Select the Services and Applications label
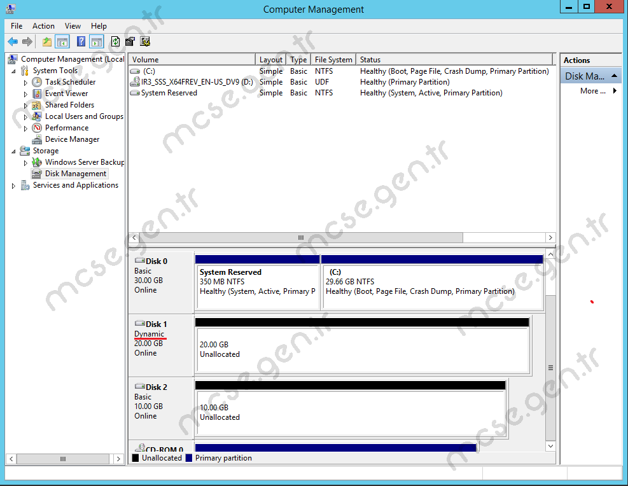The width and height of the screenshot is (628, 486). click(76, 185)
